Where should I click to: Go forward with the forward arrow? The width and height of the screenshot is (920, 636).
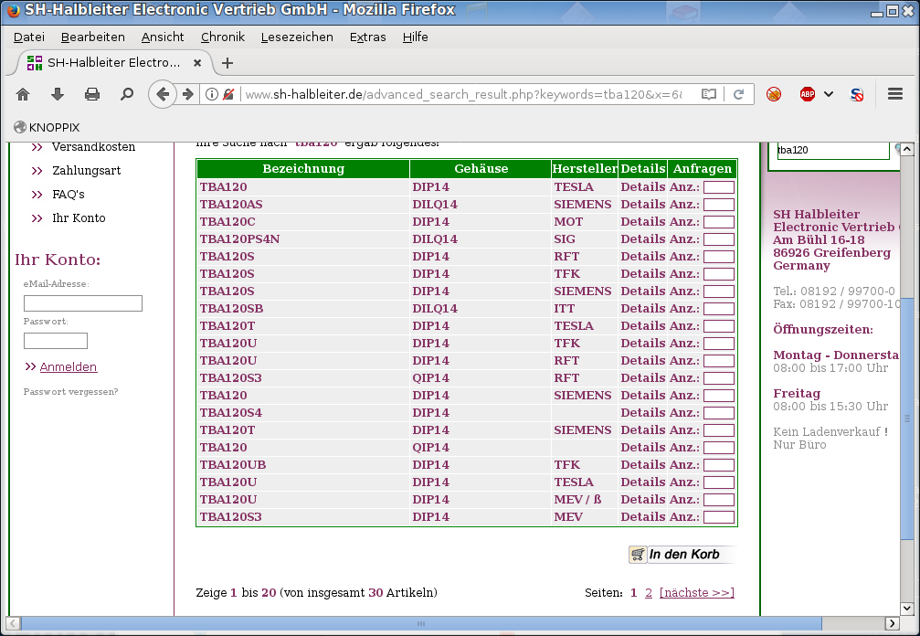click(188, 94)
